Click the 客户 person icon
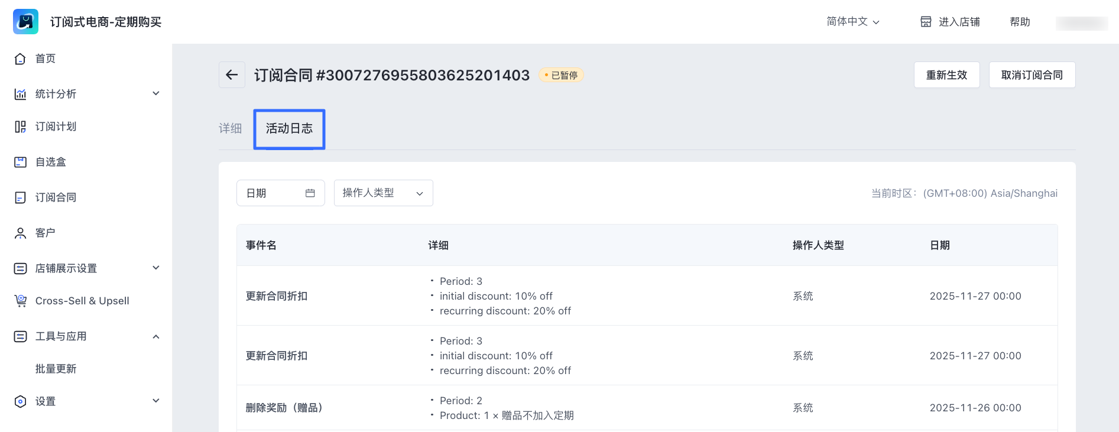The width and height of the screenshot is (1119, 432). pos(20,233)
